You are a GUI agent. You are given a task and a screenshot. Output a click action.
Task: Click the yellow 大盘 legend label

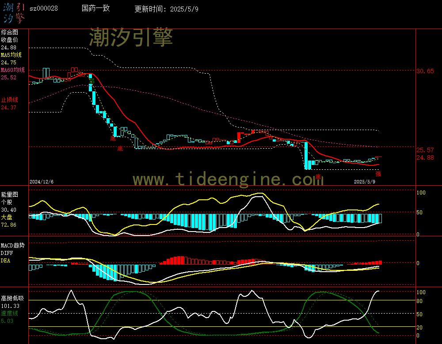coord(7,217)
